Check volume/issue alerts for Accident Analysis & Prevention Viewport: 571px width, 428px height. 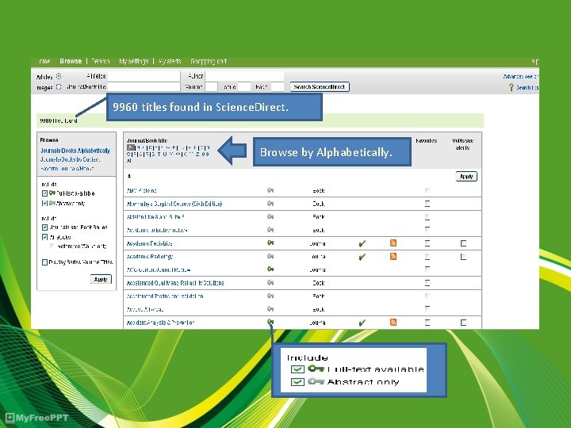pos(463,323)
